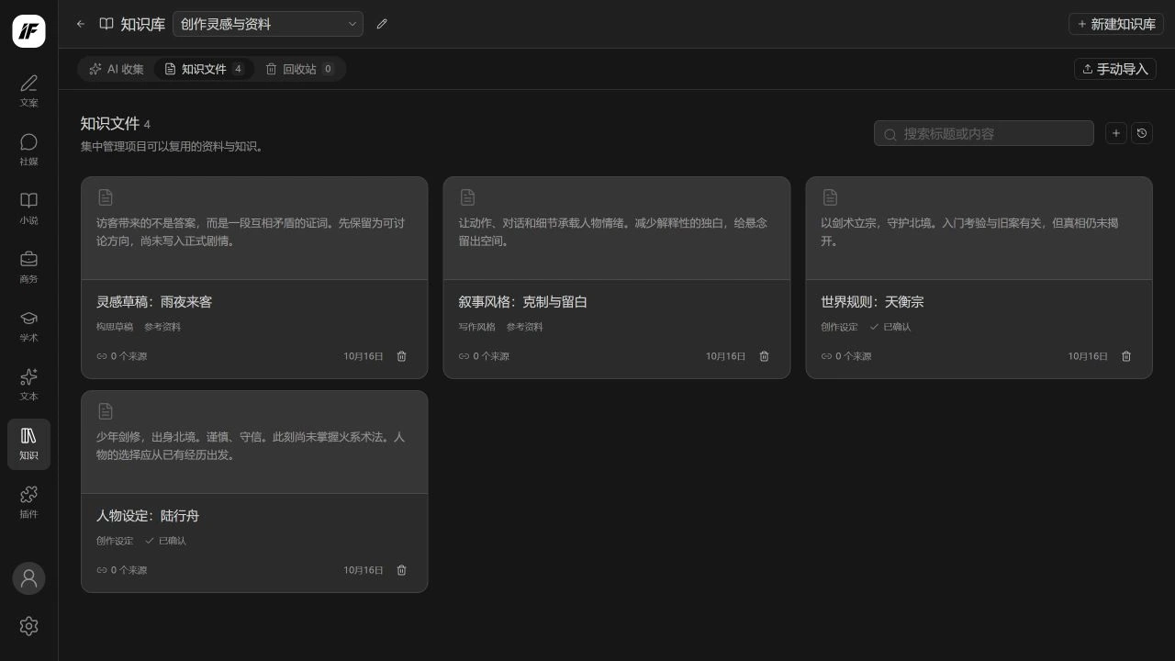The image size is (1175, 661).
Task: Open settings gear in sidebar
Action: tap(28, 626)
